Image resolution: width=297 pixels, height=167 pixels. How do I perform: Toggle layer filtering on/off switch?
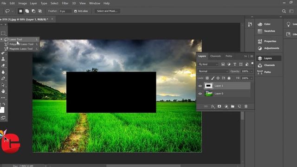pyautogui.click(x=252, y=64)
